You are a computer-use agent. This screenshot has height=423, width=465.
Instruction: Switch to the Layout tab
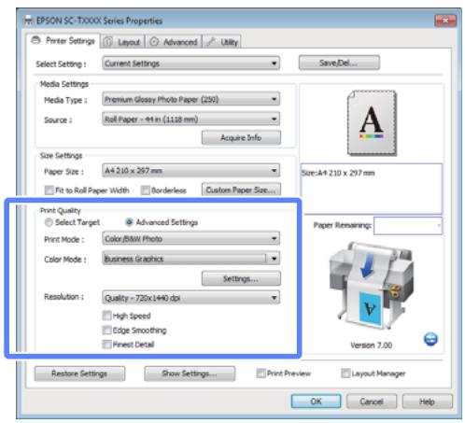(x=123, y=42)
